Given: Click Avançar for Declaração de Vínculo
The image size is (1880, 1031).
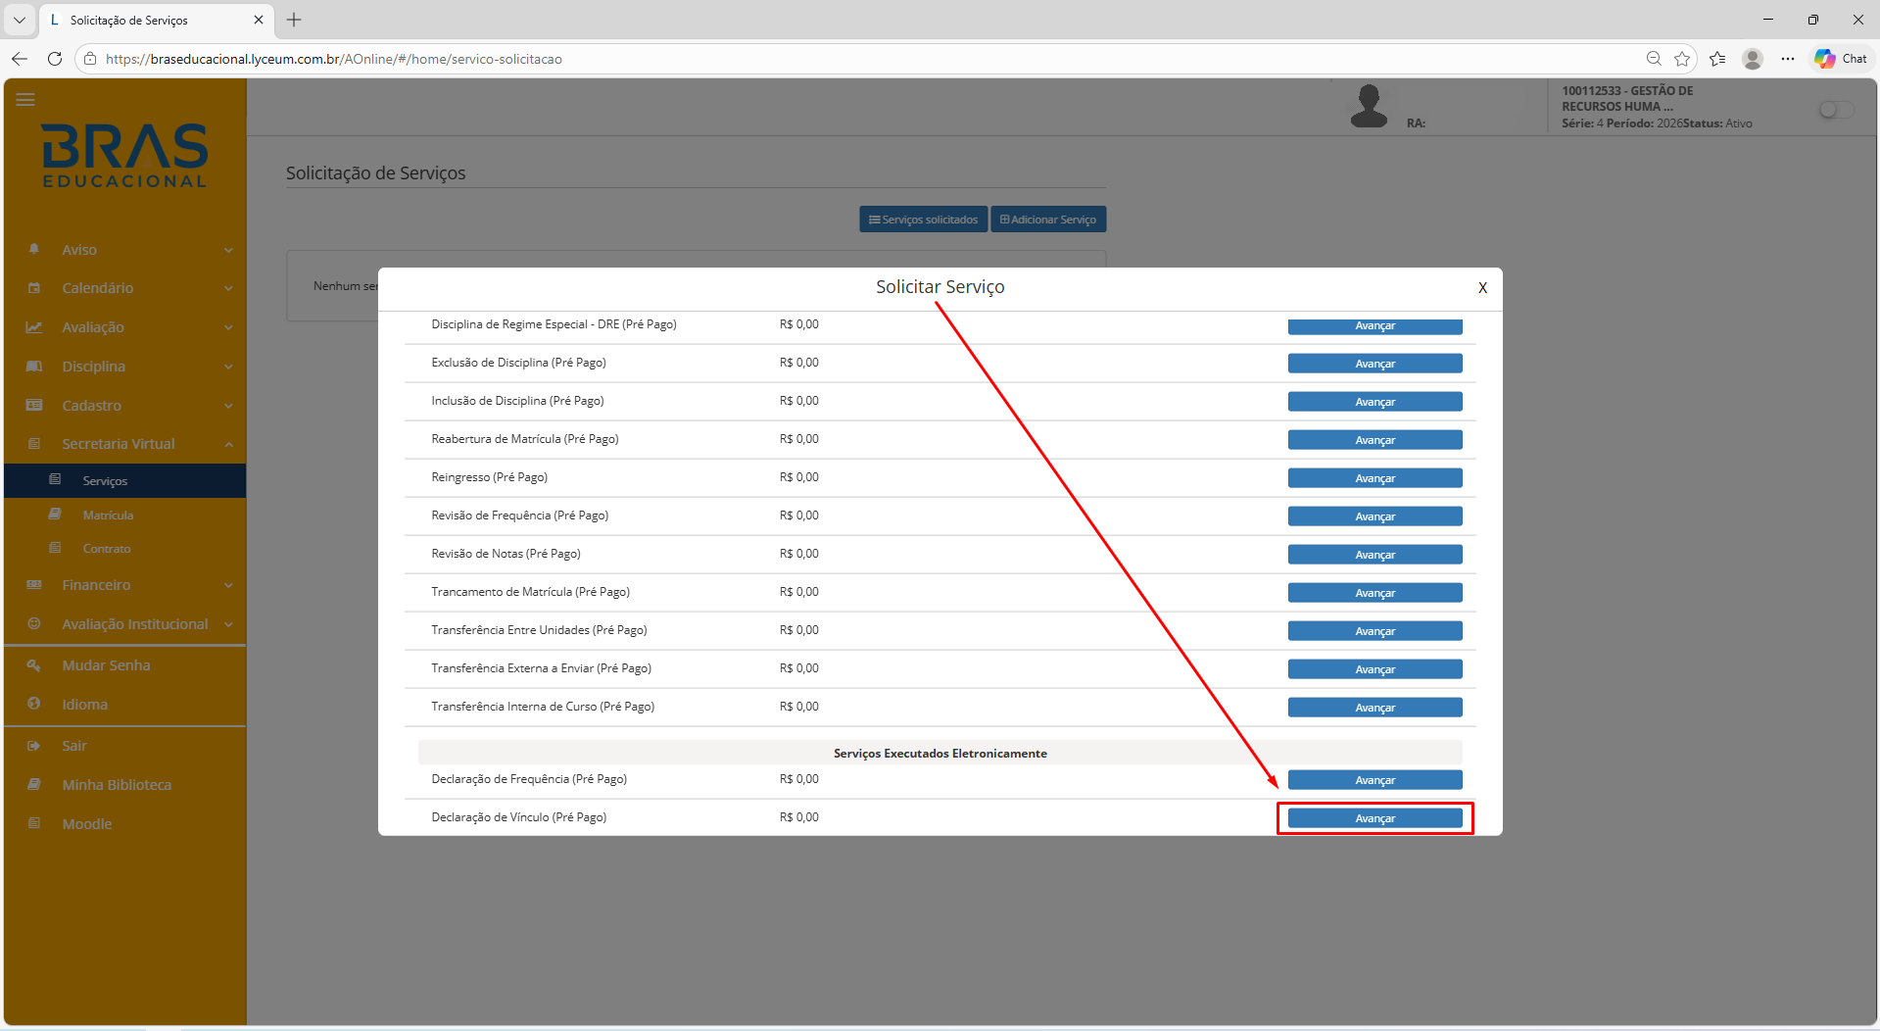Looking at the screenshot, I should click(1374, 818).
